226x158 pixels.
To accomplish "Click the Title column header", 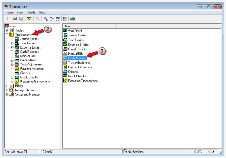I will tap(89, 26).
